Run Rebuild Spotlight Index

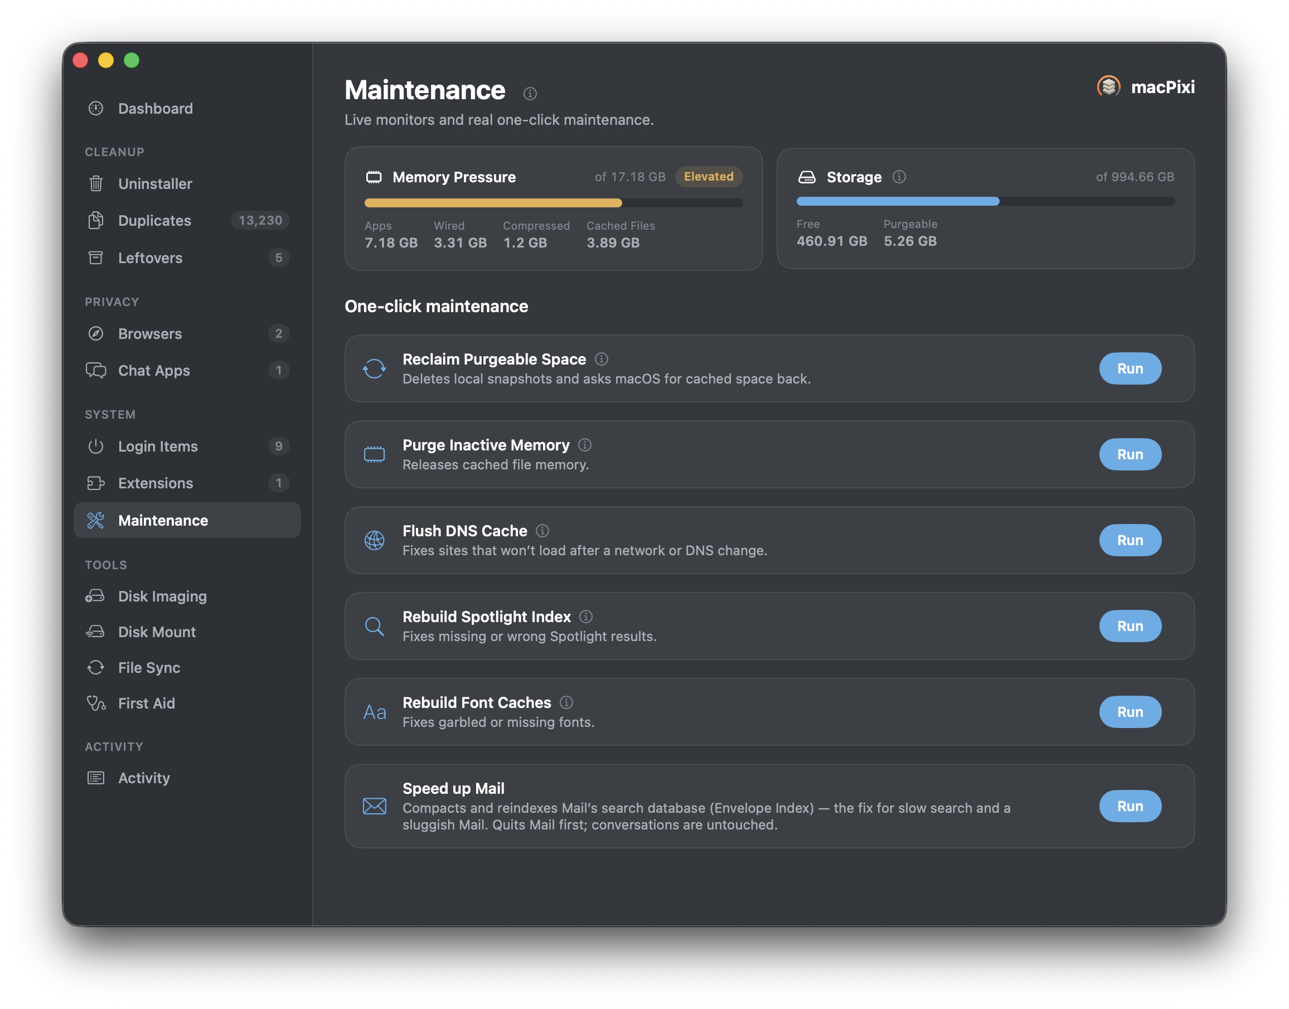1130,626
